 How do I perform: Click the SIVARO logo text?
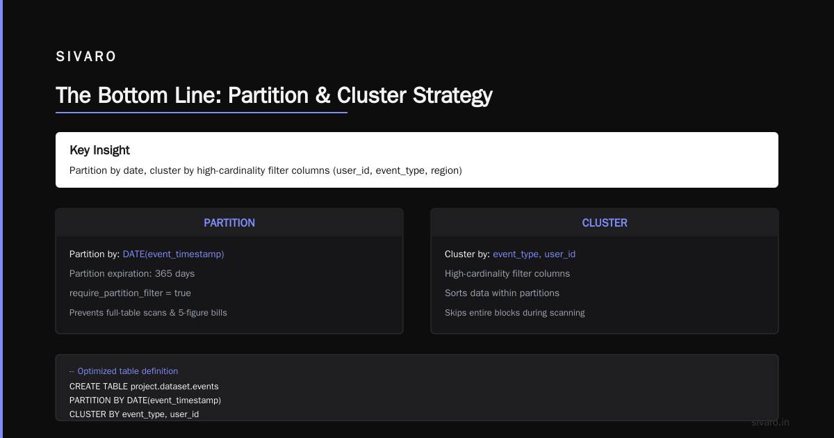(x=86, y=57)
